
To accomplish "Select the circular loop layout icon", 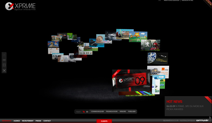I will (4, 55).
